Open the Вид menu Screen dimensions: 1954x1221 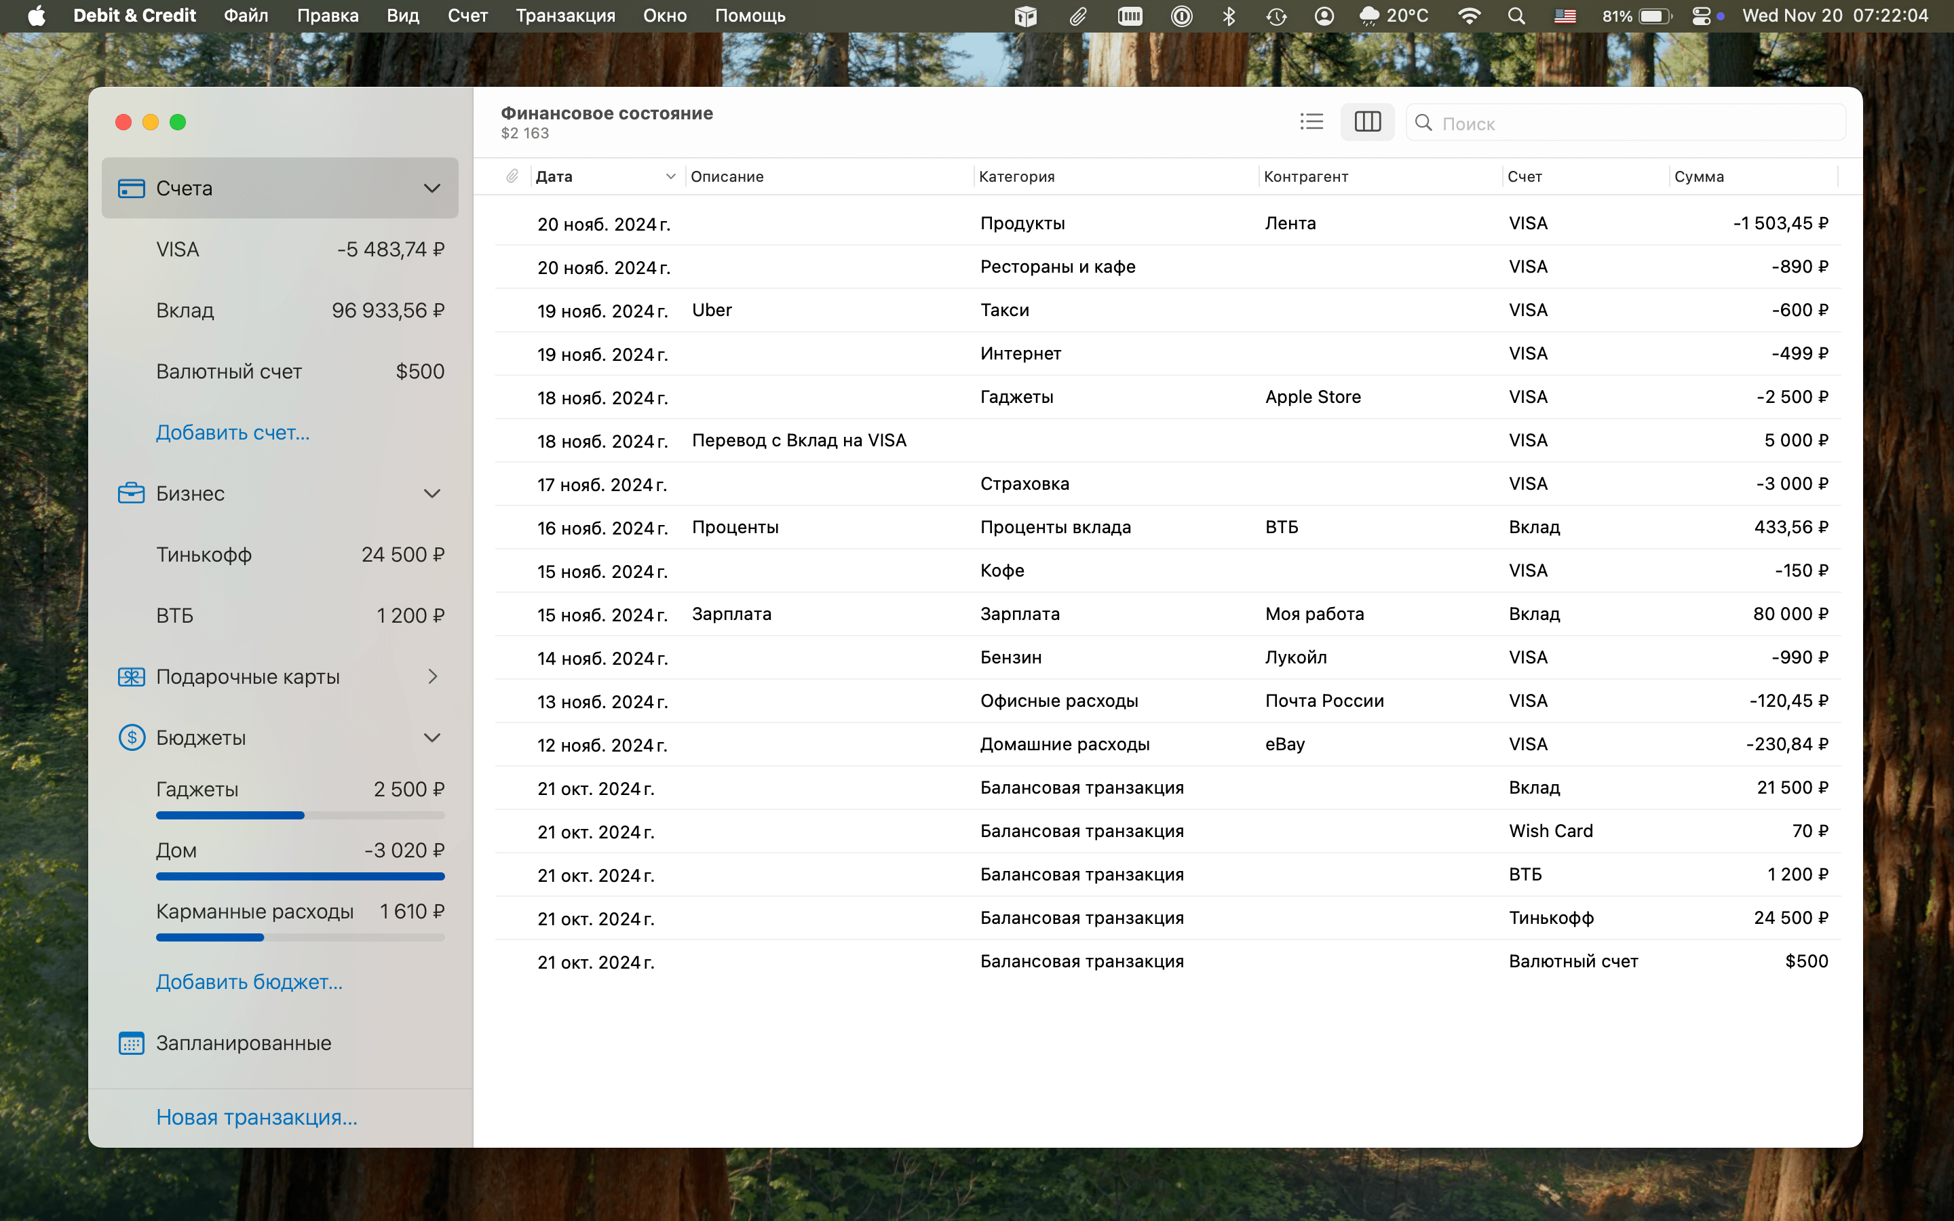[x=403, y=16]
